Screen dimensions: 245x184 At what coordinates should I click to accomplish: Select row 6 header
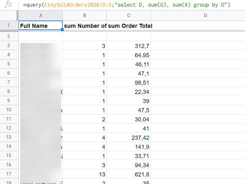[x=9, y=73]
